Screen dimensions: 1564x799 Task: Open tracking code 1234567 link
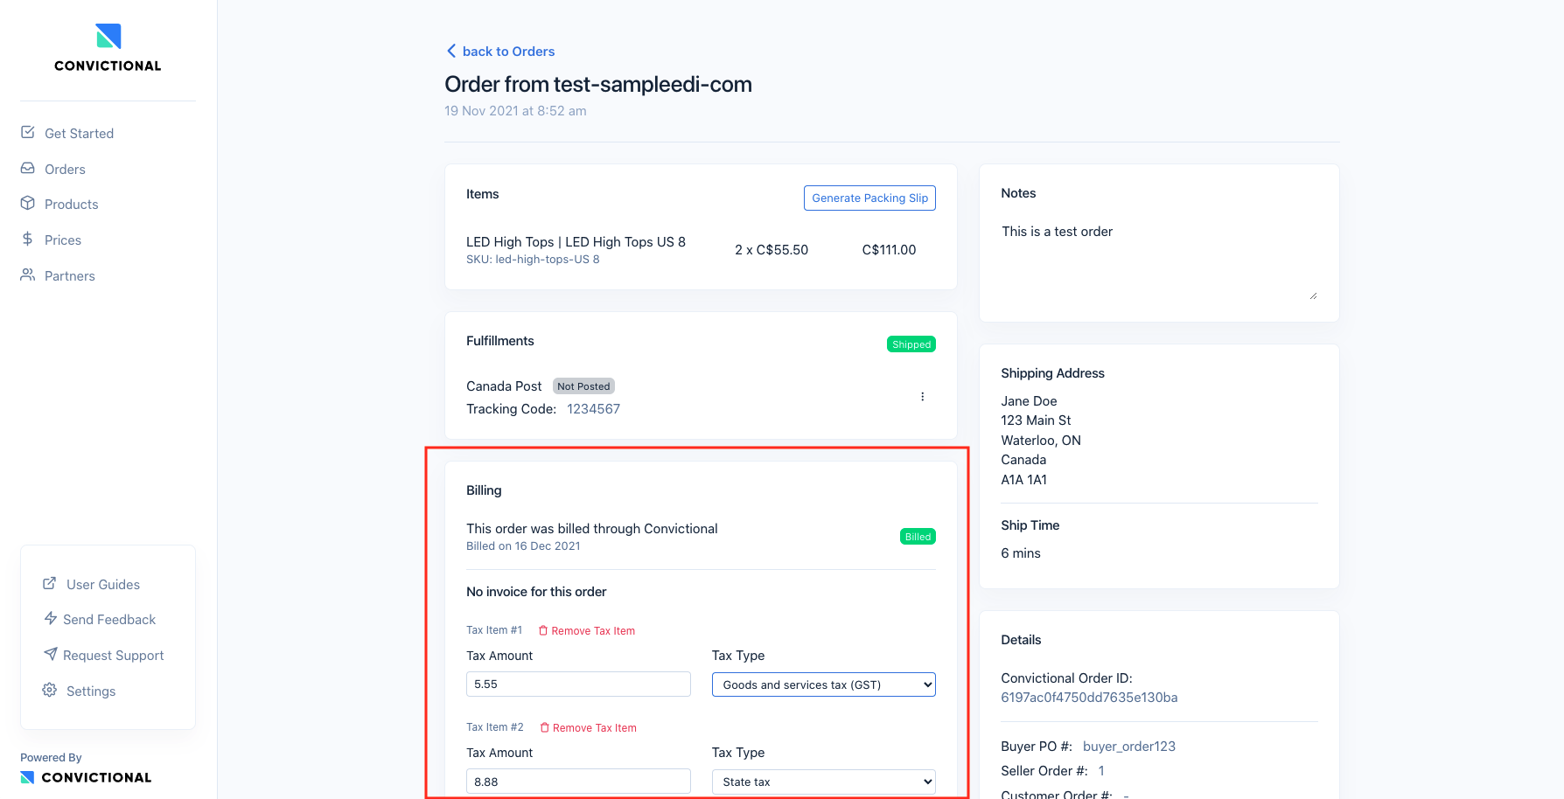point(593,408)
